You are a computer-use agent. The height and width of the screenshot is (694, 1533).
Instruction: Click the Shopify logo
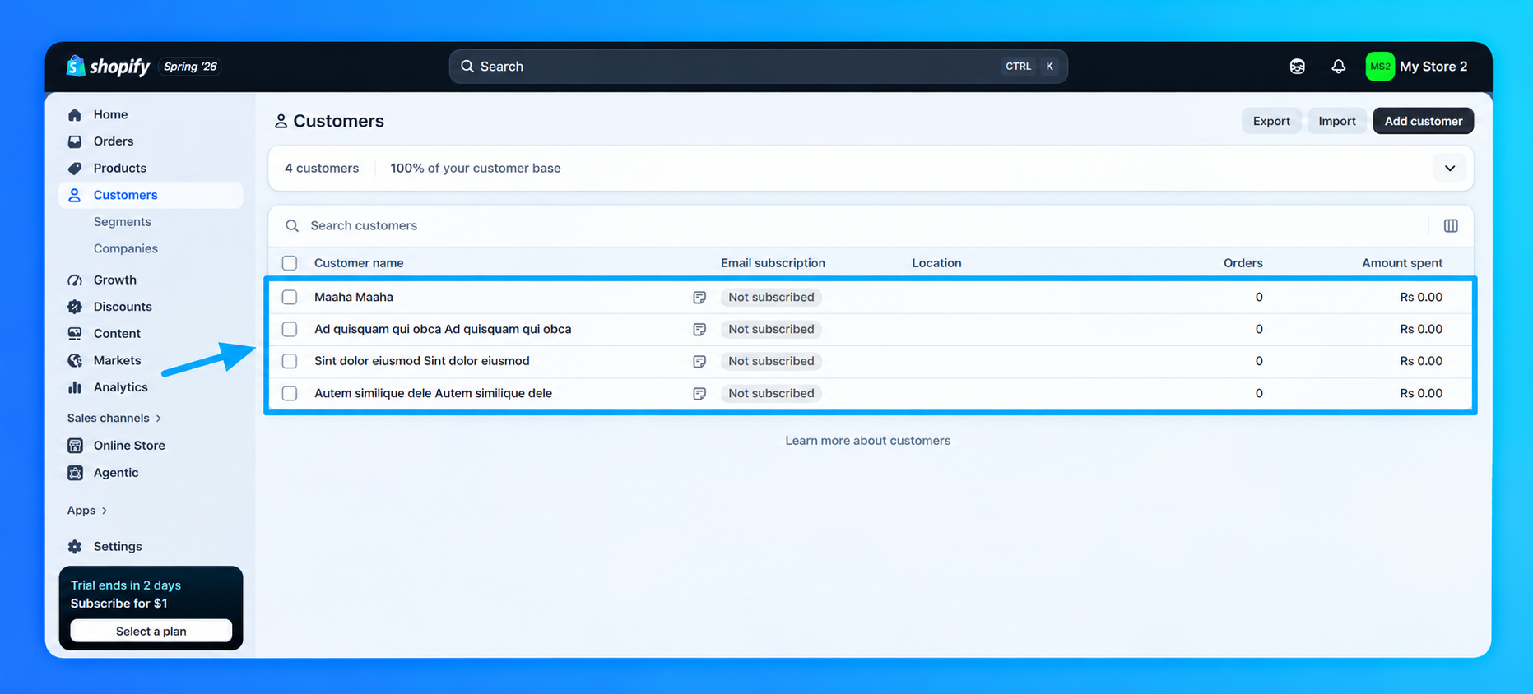click(x=108, y=67)
